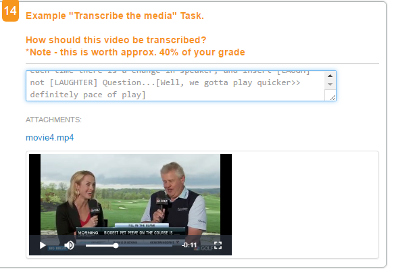Image resolution: width=394 pixels, height=277 pixels.
Task: Mute the video using the speaker icon
Action: click(x=69, y=245)
